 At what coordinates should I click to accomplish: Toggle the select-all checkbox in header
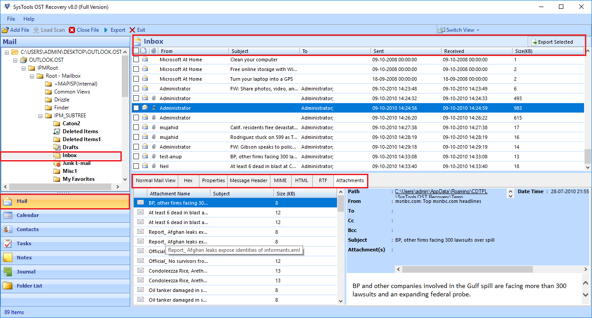(136, 51)
